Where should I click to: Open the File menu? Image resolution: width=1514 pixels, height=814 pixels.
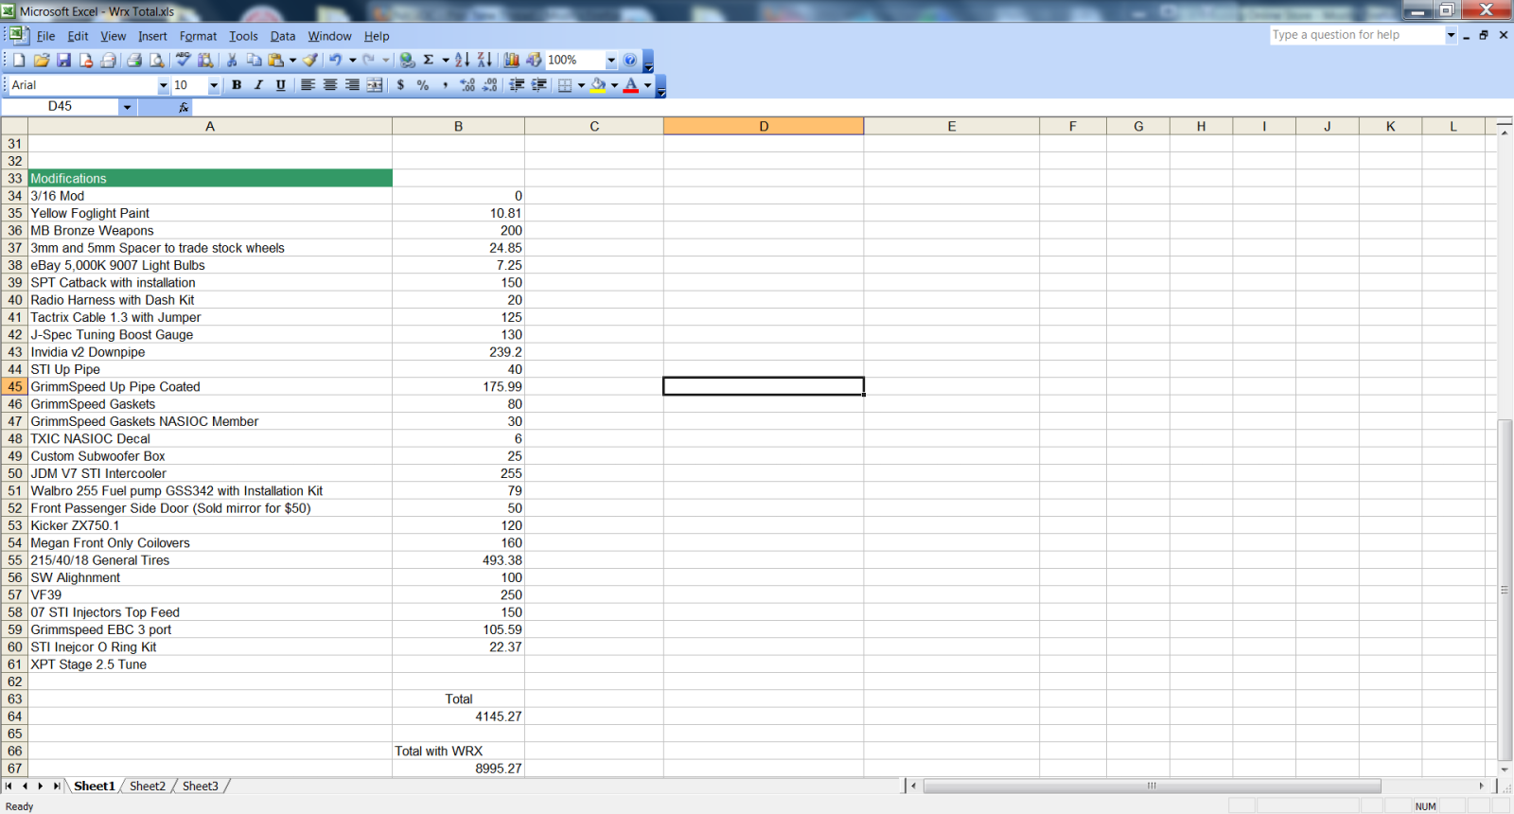point(45,36)
